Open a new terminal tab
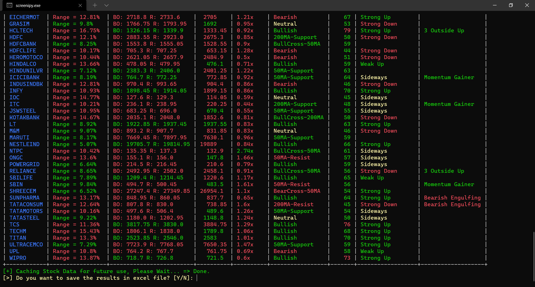535x287 pixels. tap(95, 5)
